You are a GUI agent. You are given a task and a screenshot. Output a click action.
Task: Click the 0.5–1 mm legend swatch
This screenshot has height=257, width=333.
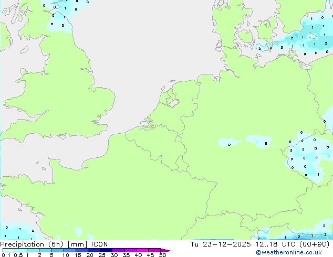click(x=21, y=250)
